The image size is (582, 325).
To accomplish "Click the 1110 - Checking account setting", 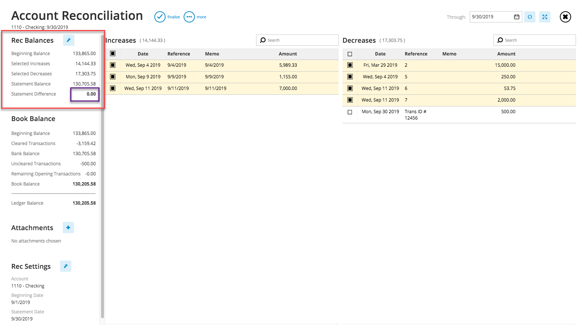I will (x=28, y=286).
